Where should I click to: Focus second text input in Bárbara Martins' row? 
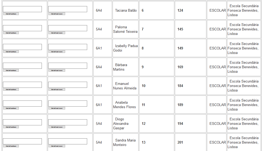pos(68,66)
